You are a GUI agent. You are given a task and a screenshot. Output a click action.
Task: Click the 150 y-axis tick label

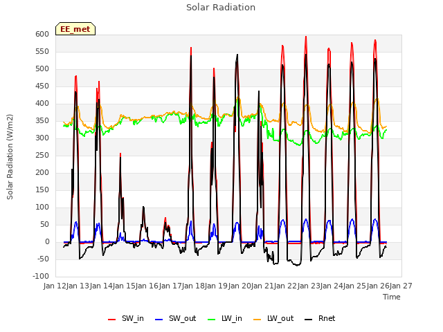click(x=42, y=190)
